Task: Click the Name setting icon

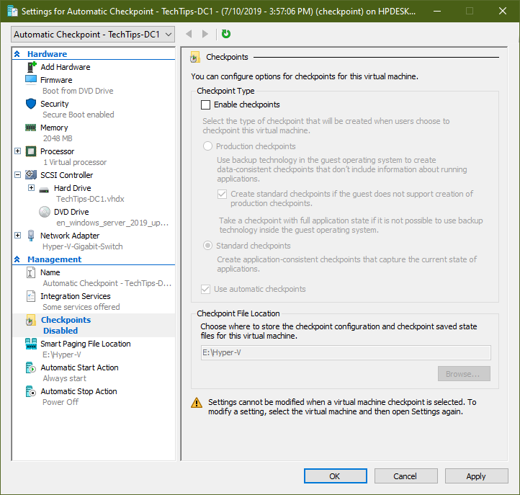Action: click(x=30, y=272)
